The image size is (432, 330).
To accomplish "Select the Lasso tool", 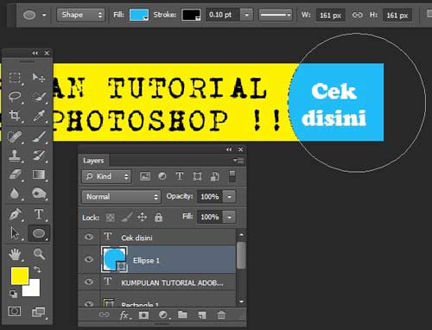I will click(15, 97).
